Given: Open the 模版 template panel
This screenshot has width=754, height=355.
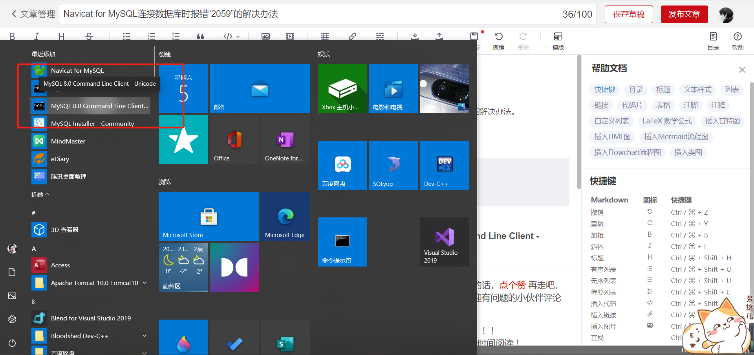Looking at the screenshot, I should pyautogui.click(x=558, y=41).
